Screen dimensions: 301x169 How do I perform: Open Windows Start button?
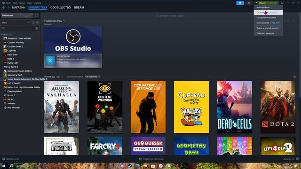click(4, 166)
